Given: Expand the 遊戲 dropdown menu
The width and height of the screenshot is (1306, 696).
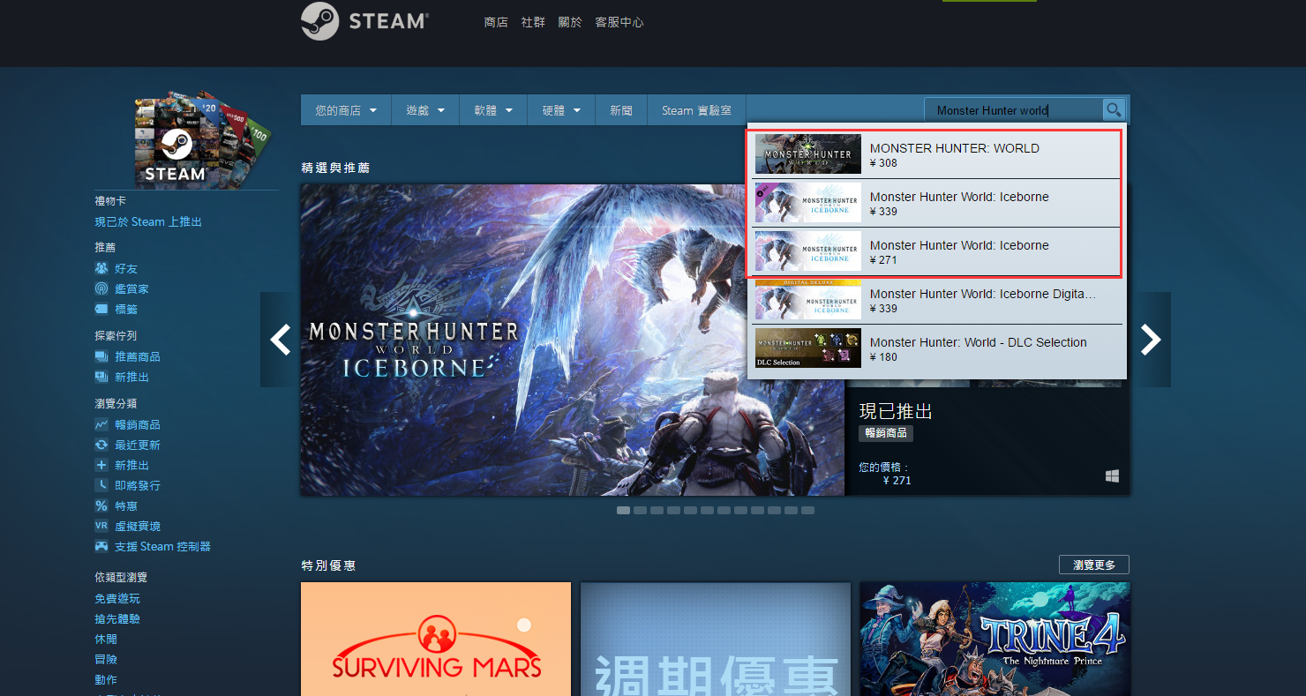Looking at the screenshot, I should pos(425,110).
